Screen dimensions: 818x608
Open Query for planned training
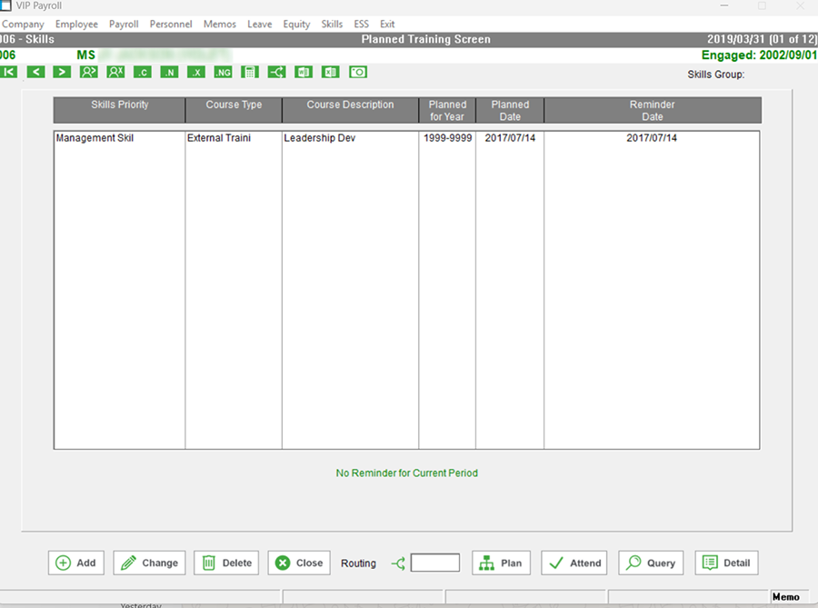651,563
